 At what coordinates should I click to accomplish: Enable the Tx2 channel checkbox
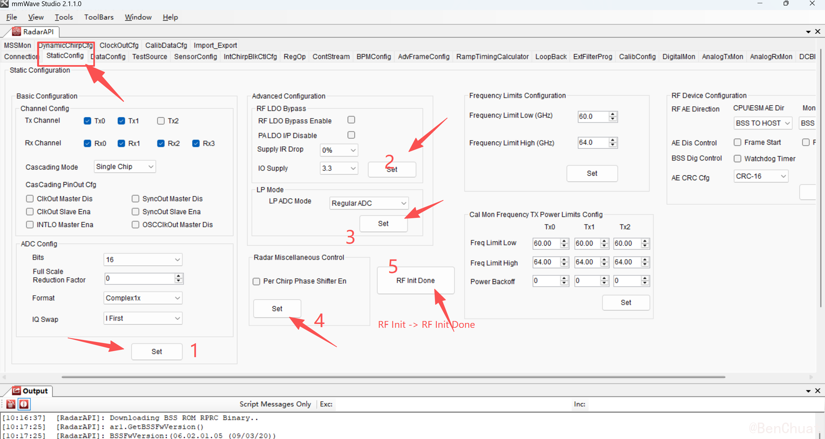coord(161,121)
